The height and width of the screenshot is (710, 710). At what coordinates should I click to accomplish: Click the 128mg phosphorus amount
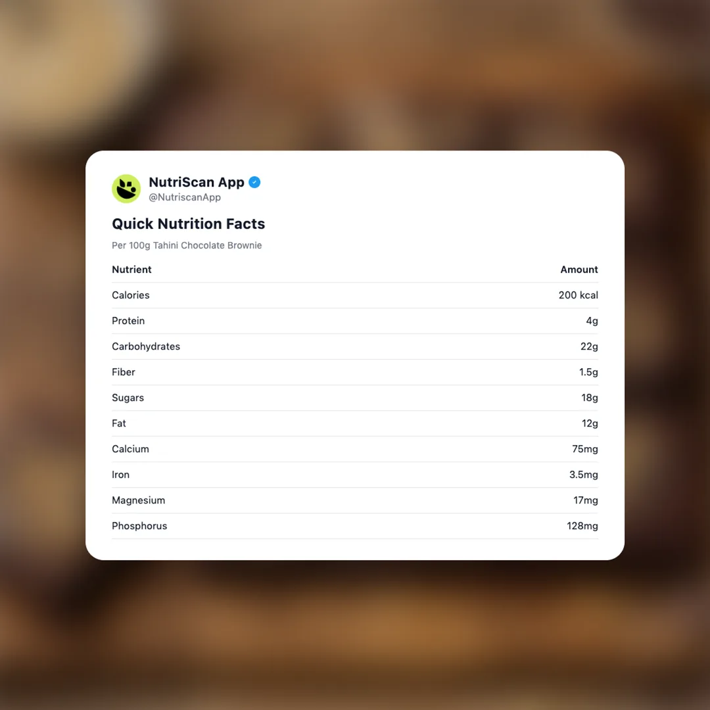coord(582,526)
